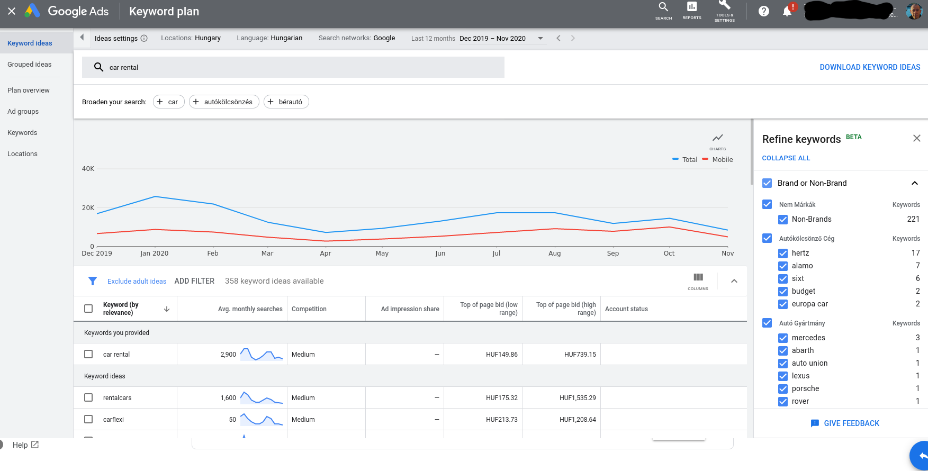Uncheck the alamo checkbox
The image size is (928, 471).
pyautogui.click(x=783, y=266)
